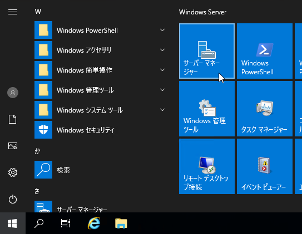Screen dimensions: 302x234
Task: Click the taskbar search magnifier icon
Action: 39,223
